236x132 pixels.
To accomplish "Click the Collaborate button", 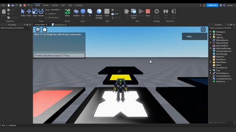I will pos(212,5).
